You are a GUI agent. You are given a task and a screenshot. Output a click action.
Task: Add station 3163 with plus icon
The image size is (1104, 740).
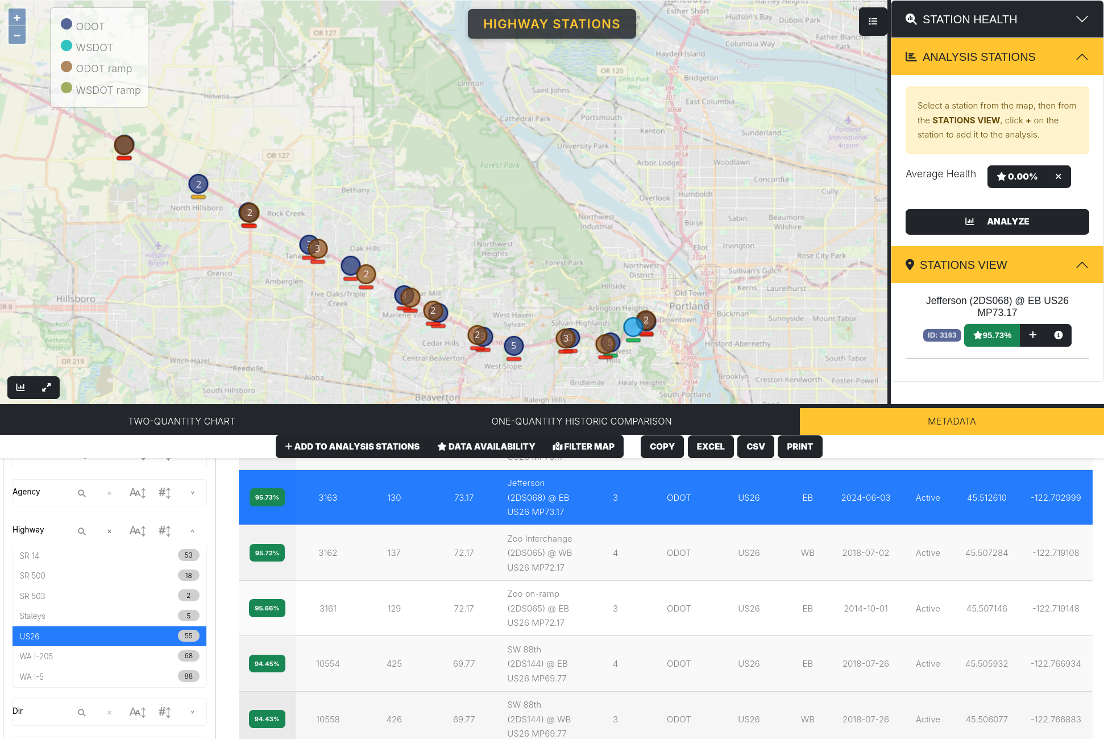coord(1033,335)
